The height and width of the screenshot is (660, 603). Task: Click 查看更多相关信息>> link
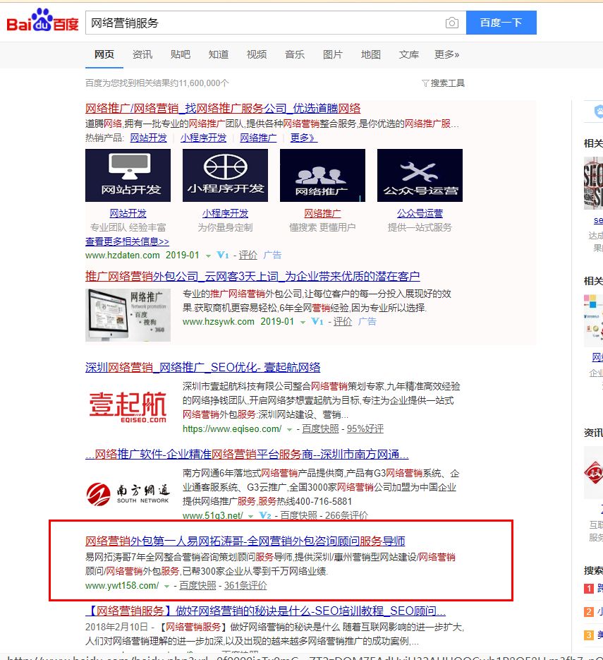pyautogui.click(x=127, y=241)
